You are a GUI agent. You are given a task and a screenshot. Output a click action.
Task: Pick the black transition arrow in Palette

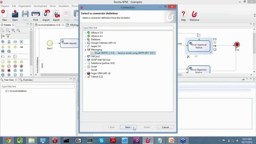click(21, 47)
